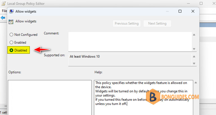Click Comment box scroll up arrow
Viewport: 216px width, 115px height.
click(x=194, y=35)
